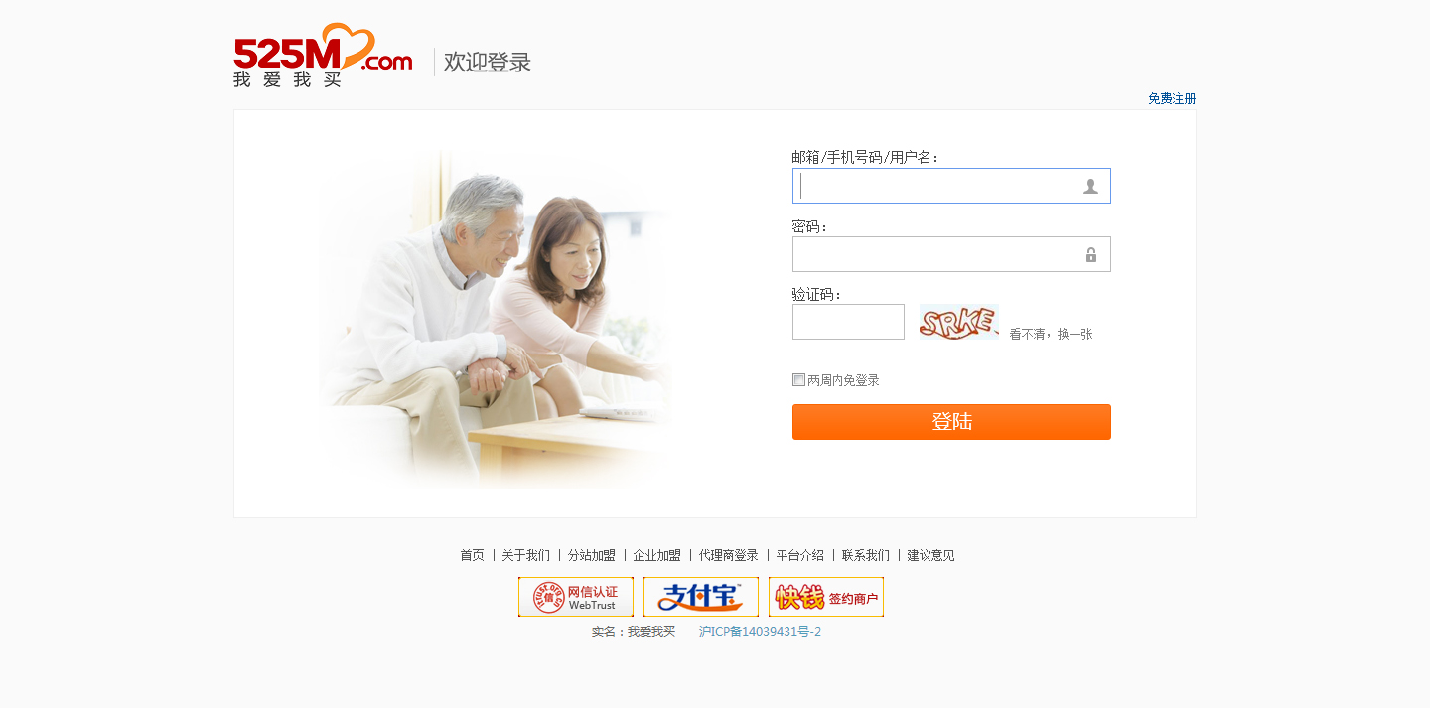Screen dimensions: 1430x708
Task: Go to 首页 in footer navigation
Action: tap(472, 555)
